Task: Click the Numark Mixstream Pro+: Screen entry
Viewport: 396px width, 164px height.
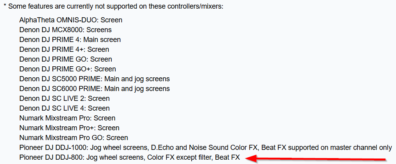Action: pos(69,128)
